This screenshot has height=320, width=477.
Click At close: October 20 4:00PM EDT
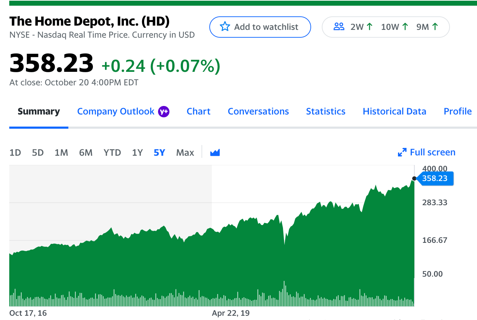74,82
